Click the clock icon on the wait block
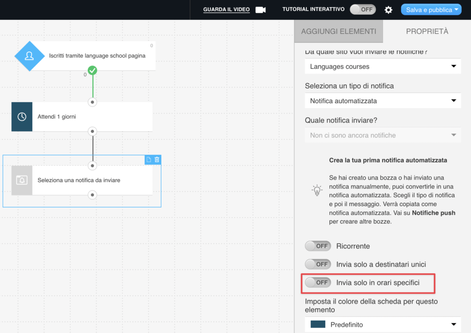This screenshot has width=471, height=333. (22, 117)
